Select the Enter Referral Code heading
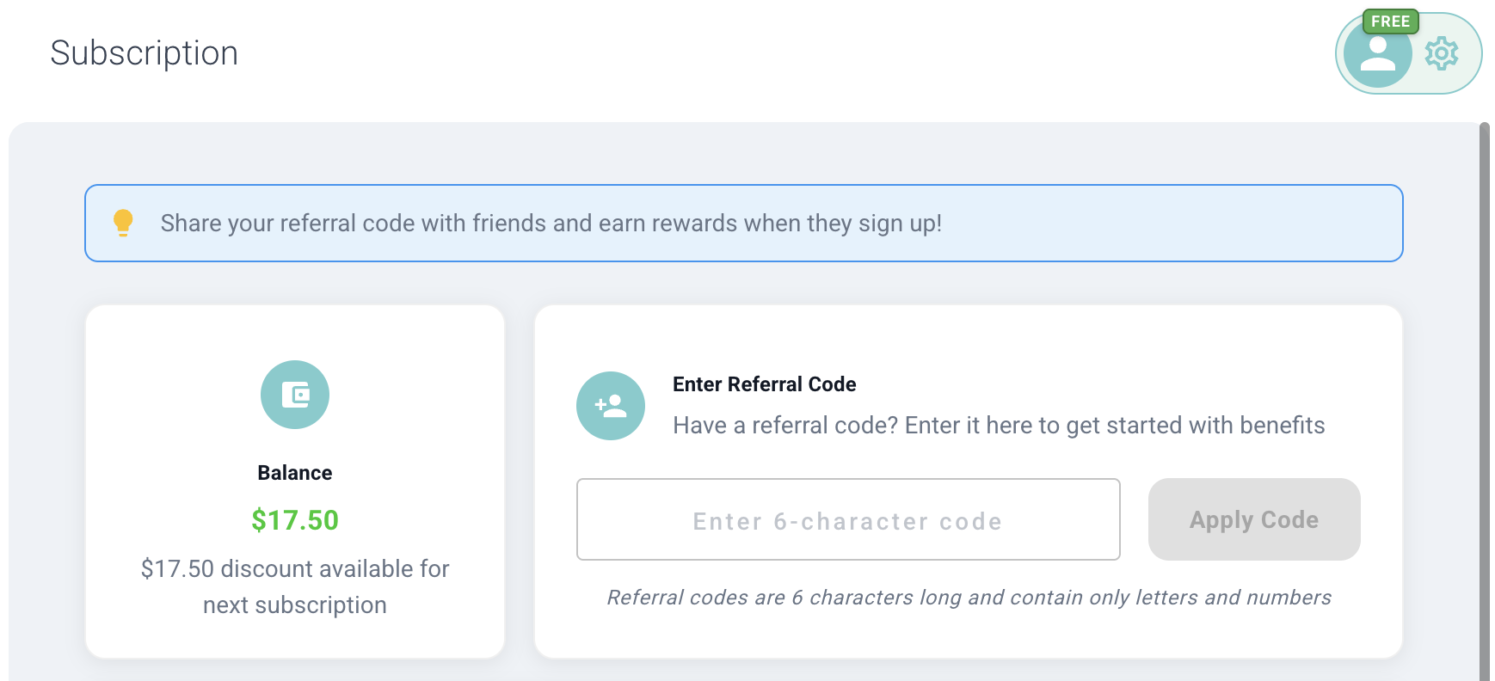Screen dimensions: 1495x681 tap(764, 384)
